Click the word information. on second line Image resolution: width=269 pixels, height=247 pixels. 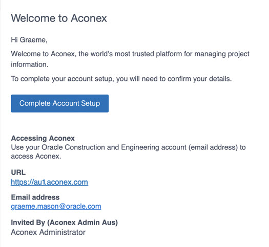[x=30, y=65]
